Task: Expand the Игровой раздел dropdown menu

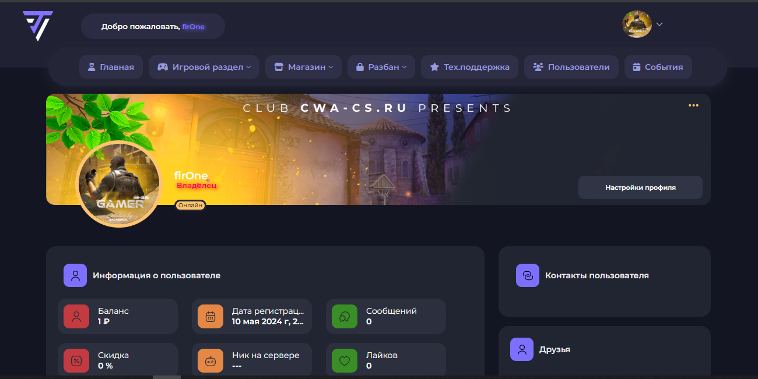Action: 204,67
